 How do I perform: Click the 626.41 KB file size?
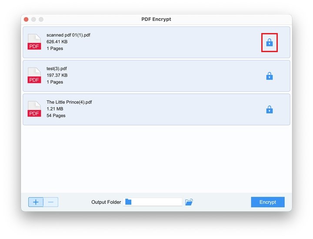[57, 42]
